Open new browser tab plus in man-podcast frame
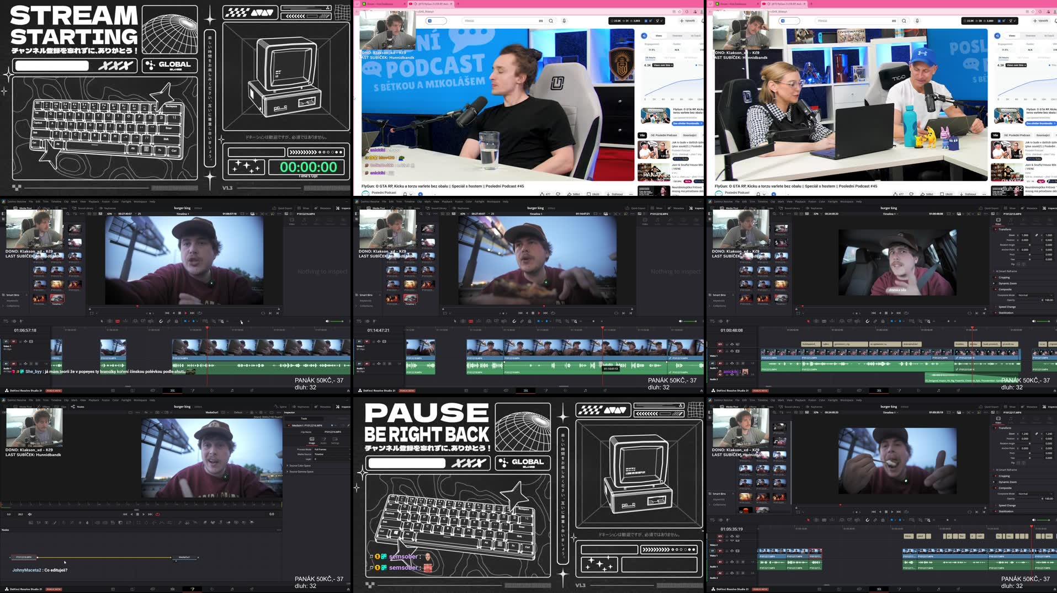 tap(458, 4)
